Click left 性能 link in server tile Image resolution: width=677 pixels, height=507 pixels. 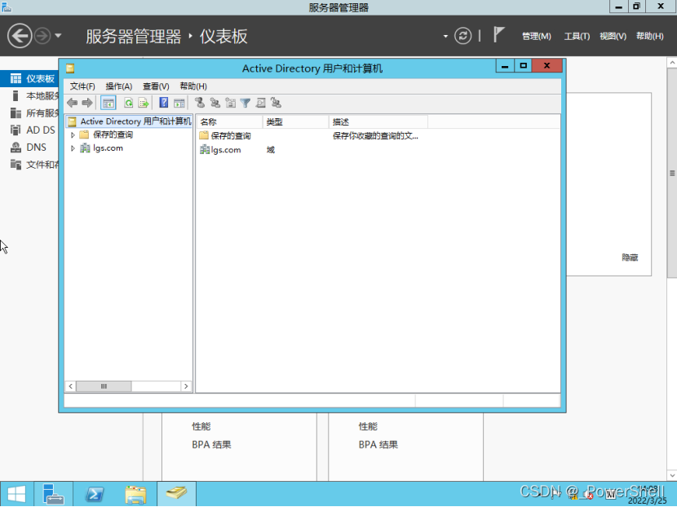click(201, 426)
